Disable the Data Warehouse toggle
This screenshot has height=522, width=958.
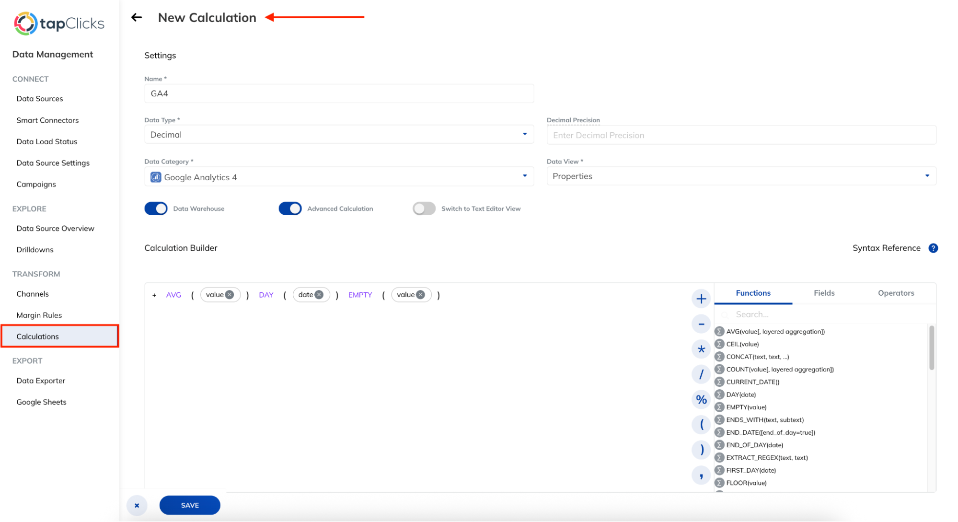point(155,209)
